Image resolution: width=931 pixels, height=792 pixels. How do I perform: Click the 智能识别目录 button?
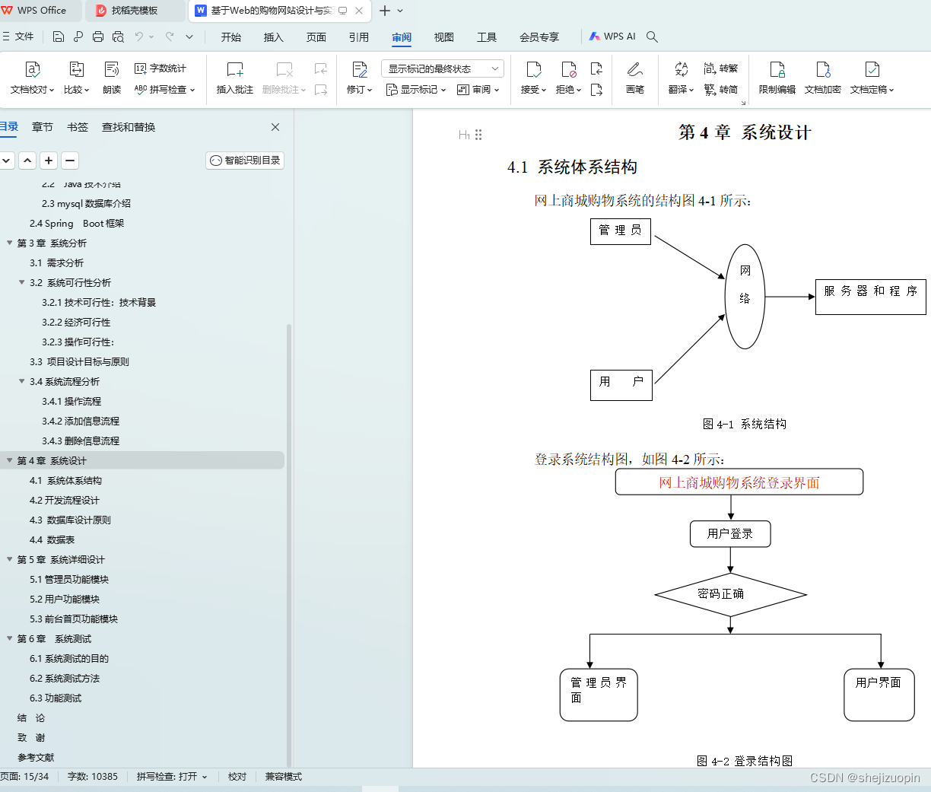[x=244, y=161]
